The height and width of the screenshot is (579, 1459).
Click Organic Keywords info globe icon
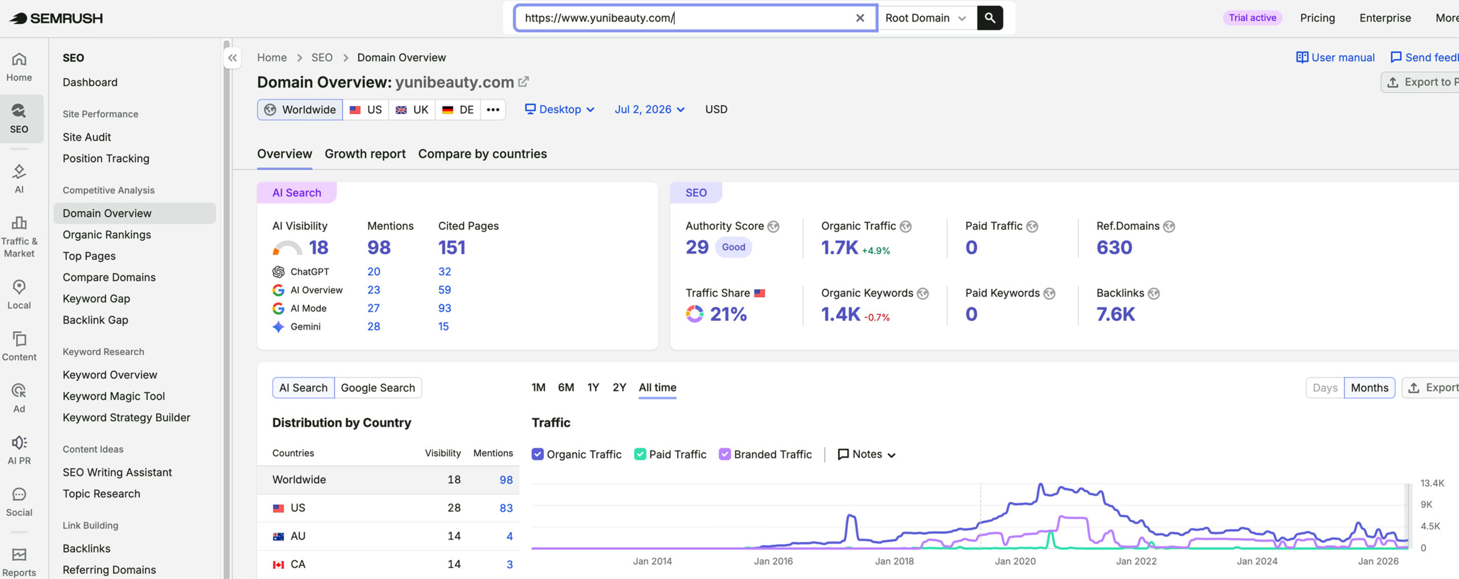click(923, 294)
